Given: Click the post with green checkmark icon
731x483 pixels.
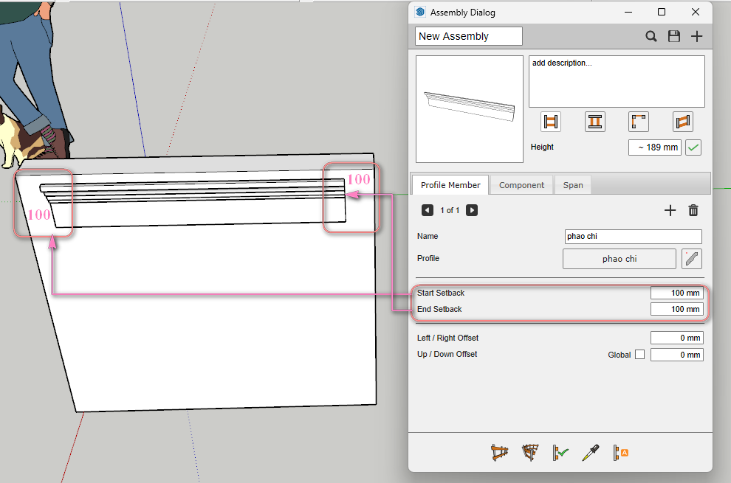Looking at the screenshot, I should coord(560,453).
